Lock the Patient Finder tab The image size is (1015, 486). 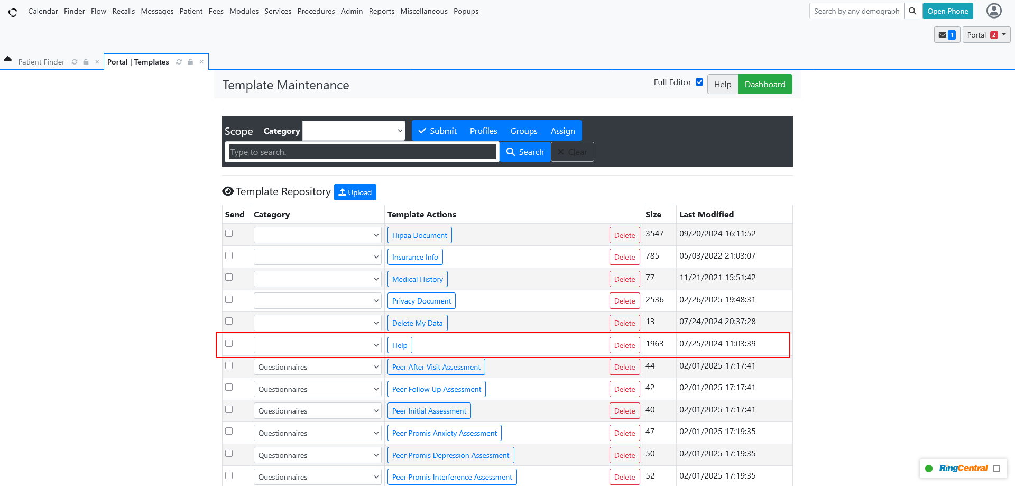(x=86, y=62)
